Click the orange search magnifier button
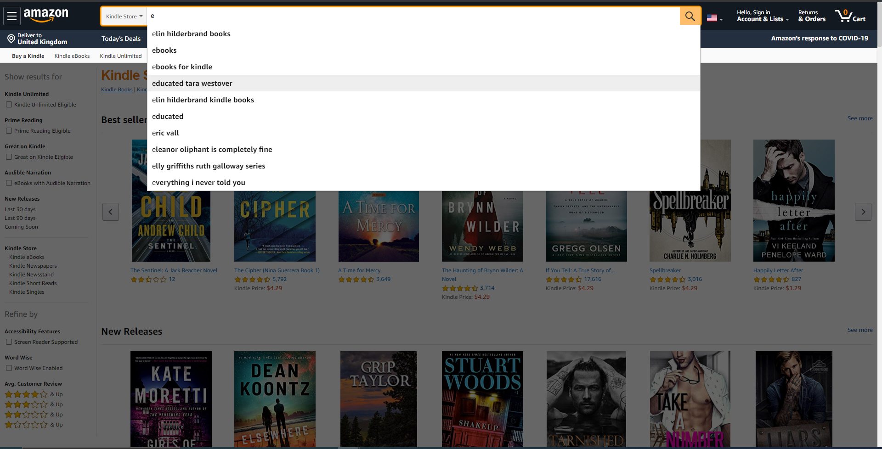 point(690,16)
